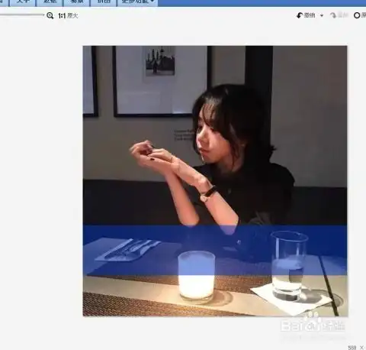This screenshot has height=350, width=366.
Task: Open the dropdown arrow beside 撤销
Action: tap(322, 16)
